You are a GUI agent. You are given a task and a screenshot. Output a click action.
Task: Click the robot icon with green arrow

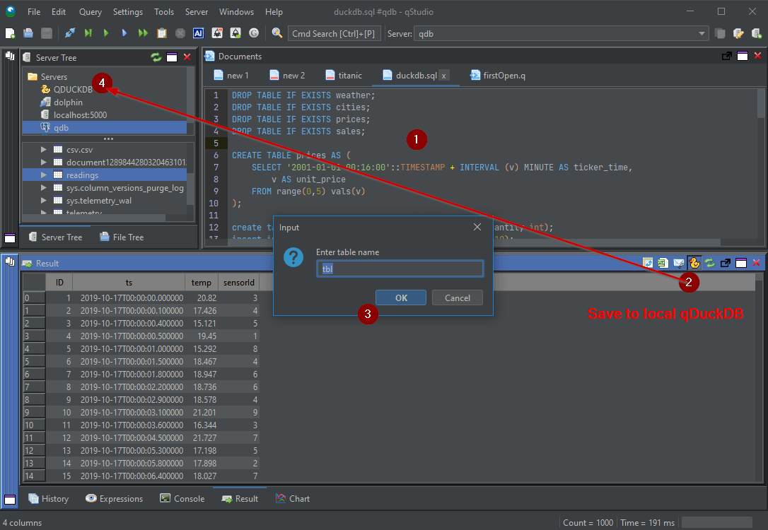pyautogui.click(x=235, y=33)
